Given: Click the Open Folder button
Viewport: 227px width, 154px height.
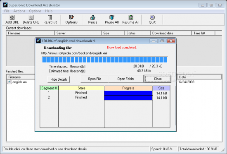Looking at the screenshot, I should (x=126, y=79).
